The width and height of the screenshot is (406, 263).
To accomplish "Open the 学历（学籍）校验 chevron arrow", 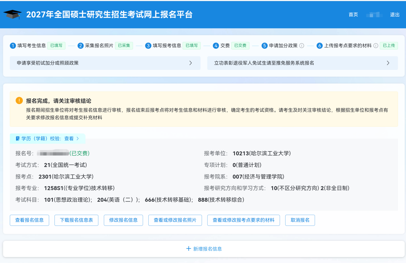I will 78,139.
